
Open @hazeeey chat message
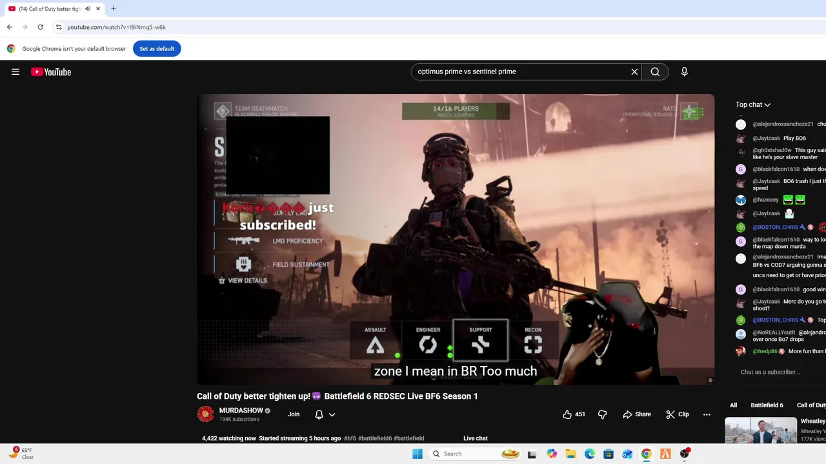[765, 200]
